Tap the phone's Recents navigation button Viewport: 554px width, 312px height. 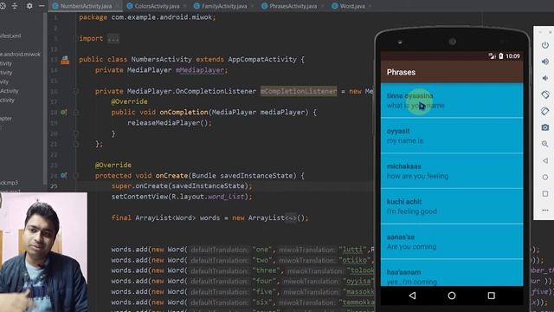point(491,296)
